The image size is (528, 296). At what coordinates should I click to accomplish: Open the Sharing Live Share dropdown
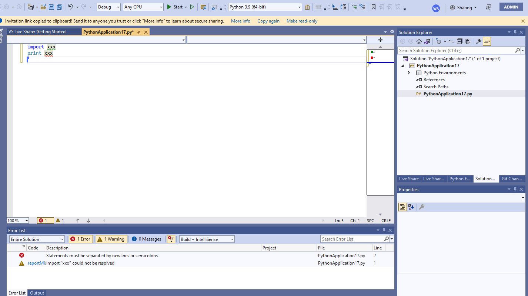pyautogui.click(x=463, y=7)
